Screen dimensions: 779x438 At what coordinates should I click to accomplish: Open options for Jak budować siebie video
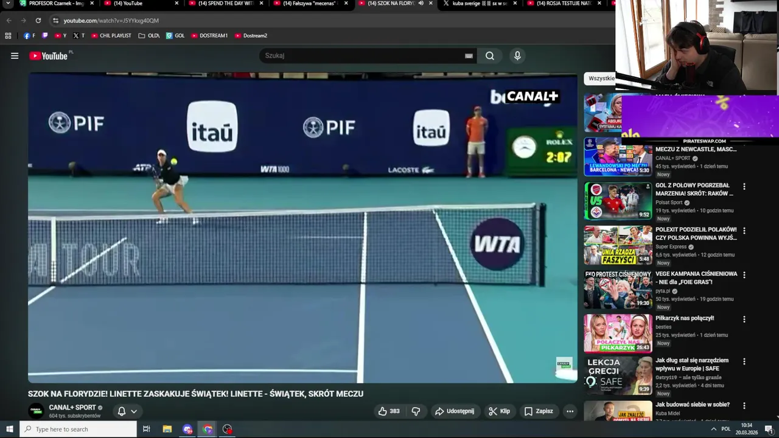pos(744,406)
